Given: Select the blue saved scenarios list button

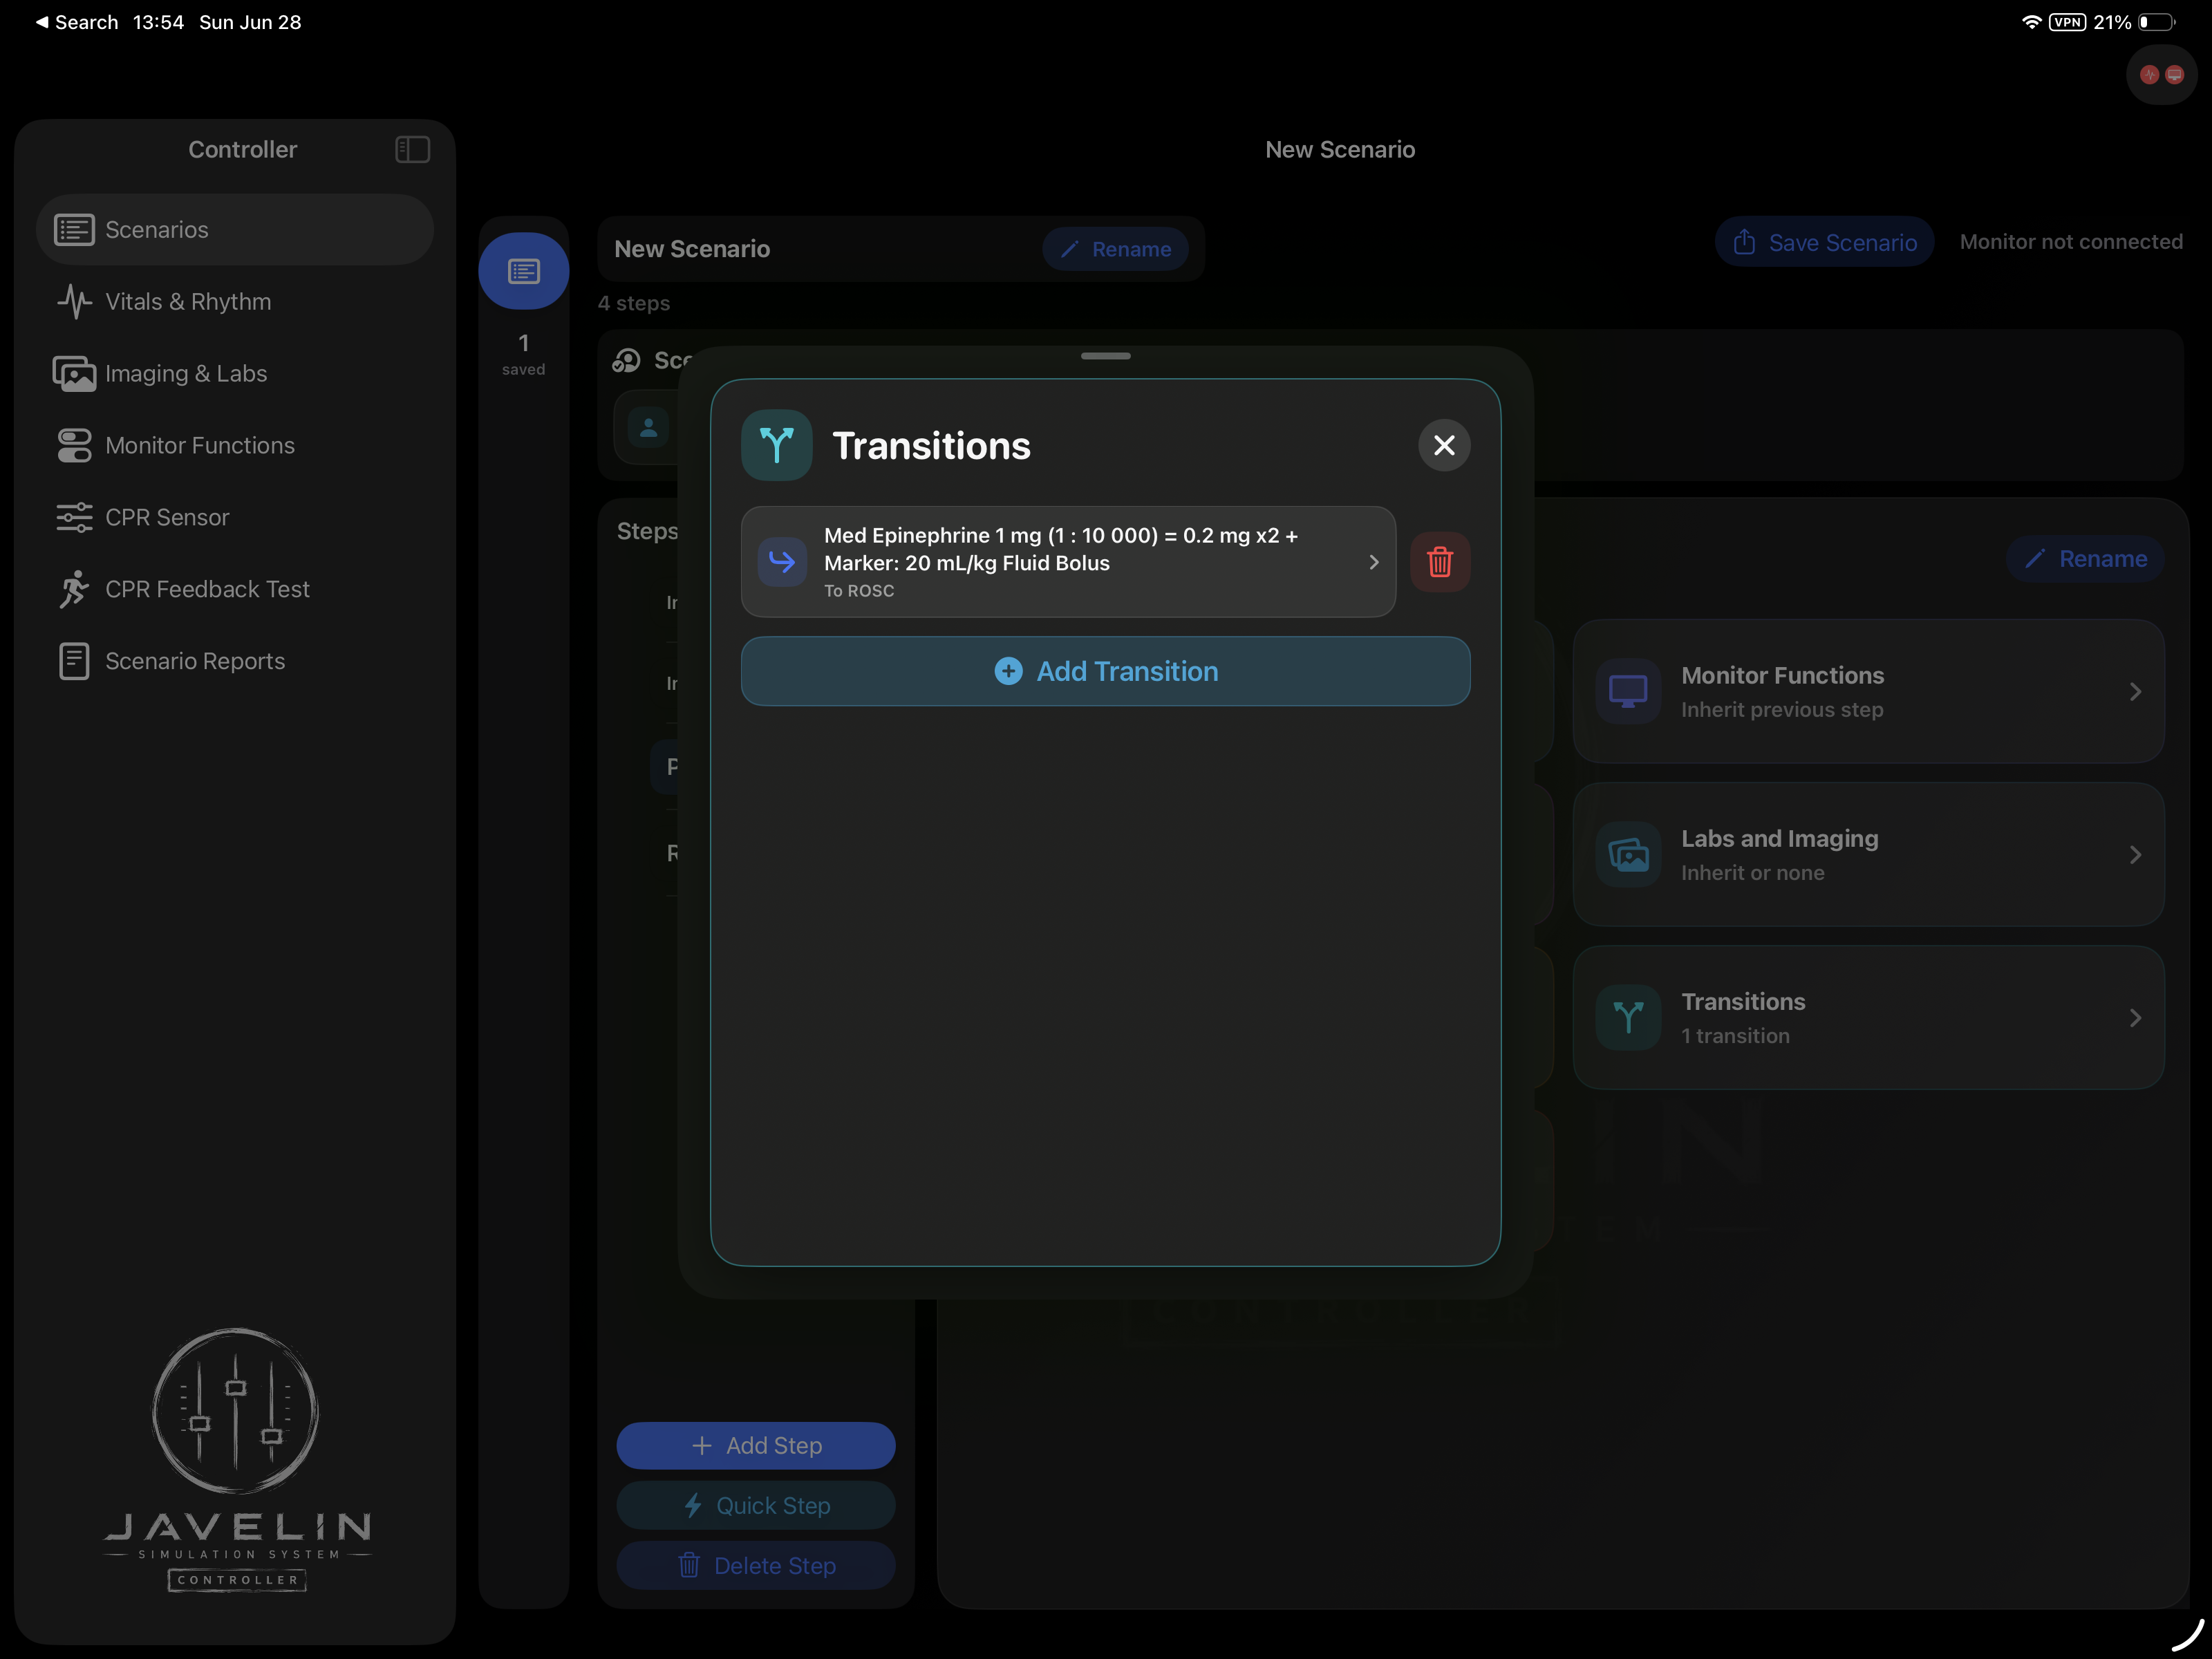Looking at the screenshot, I should (523, 271).
